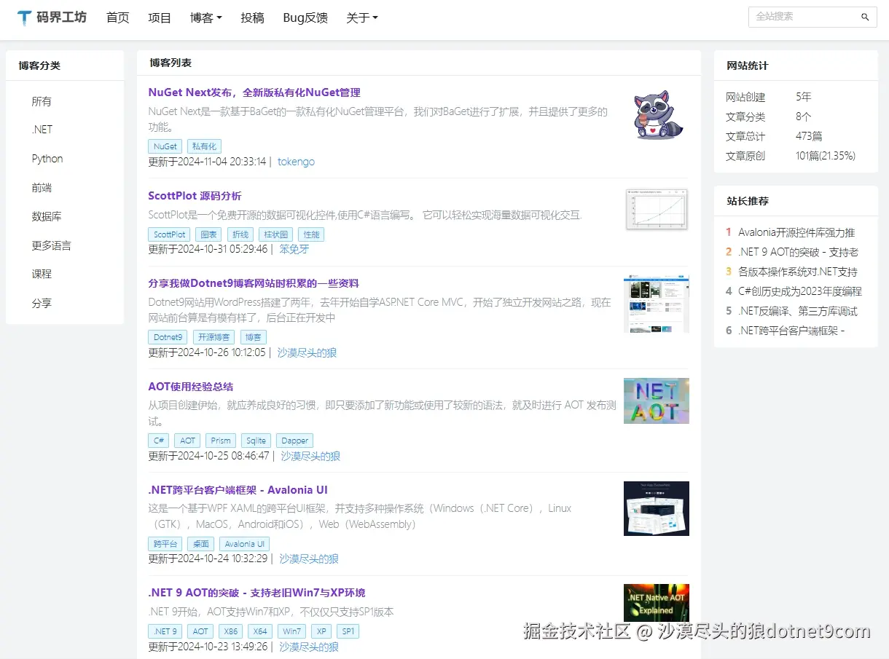Click the 性能 tag
The width and height of the screenshot is (889, 659).
(311, 234)
